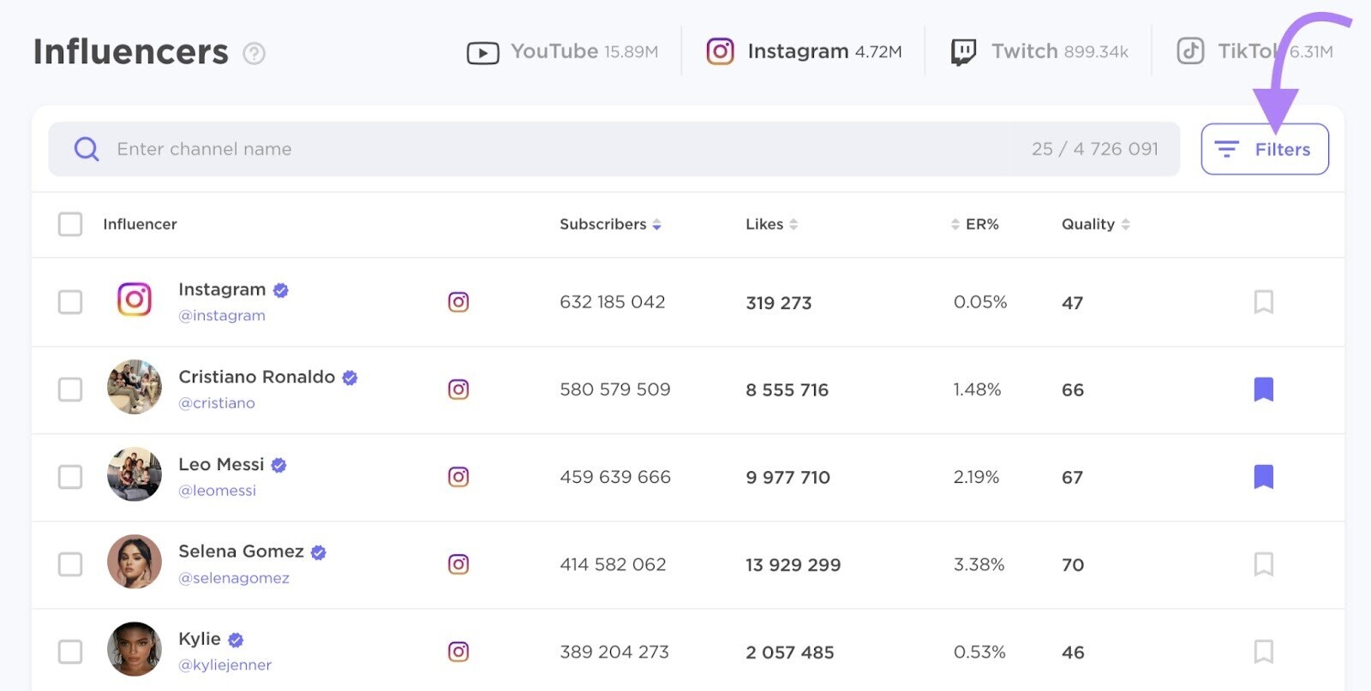Open the @selenagomez profile link
This screenshot has width=1371, height=691.
[234, 578]
